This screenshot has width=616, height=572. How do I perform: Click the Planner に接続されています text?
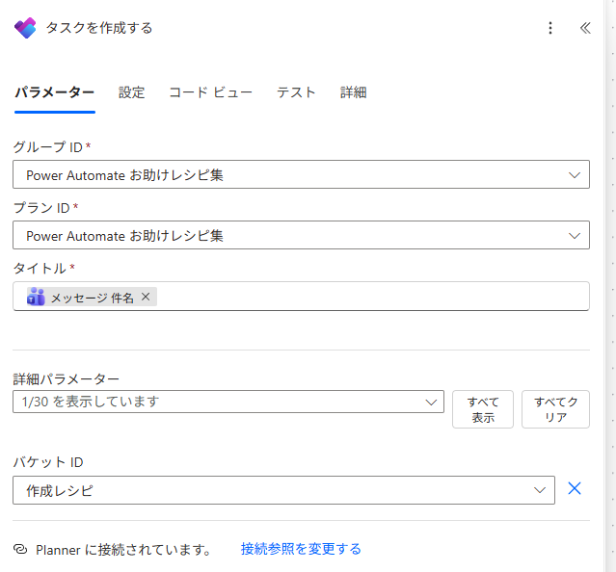click(x=123, y=550)
